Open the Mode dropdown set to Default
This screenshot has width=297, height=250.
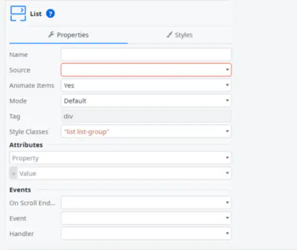[146, 101]
